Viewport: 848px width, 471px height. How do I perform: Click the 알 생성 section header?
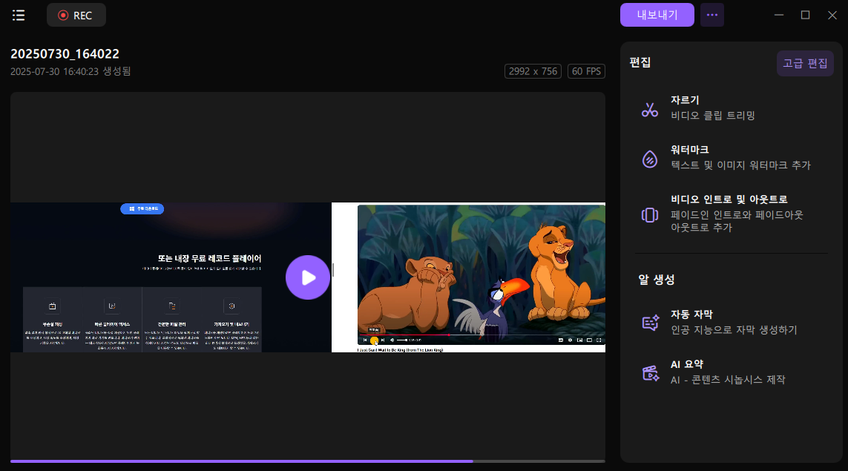[x=656, y=280]
